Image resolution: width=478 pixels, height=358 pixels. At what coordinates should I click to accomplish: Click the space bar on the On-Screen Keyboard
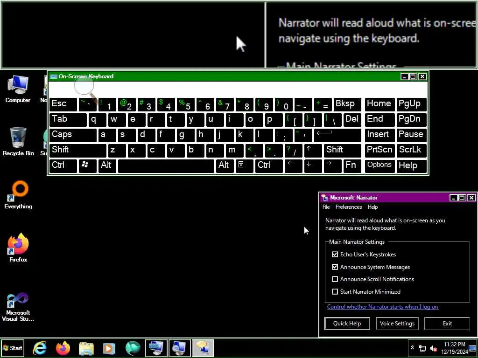pyautogui.click(x=166, y=166)
